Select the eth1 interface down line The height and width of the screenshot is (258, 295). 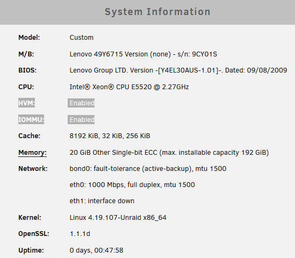click(x=102, y=201)
